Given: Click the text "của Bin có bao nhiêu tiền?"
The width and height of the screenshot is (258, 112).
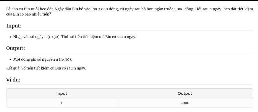Looking at the screenshot, I should click(x=28, y=14).
